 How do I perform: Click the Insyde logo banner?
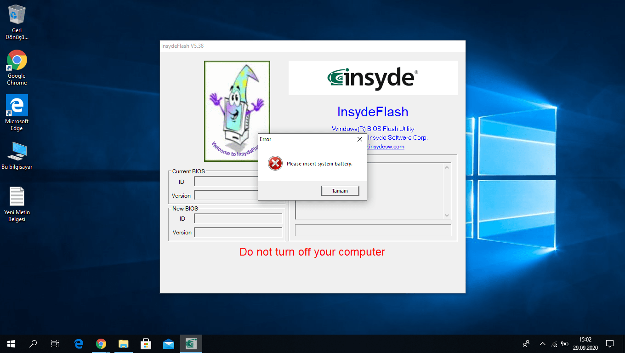(x=373, y=78)
